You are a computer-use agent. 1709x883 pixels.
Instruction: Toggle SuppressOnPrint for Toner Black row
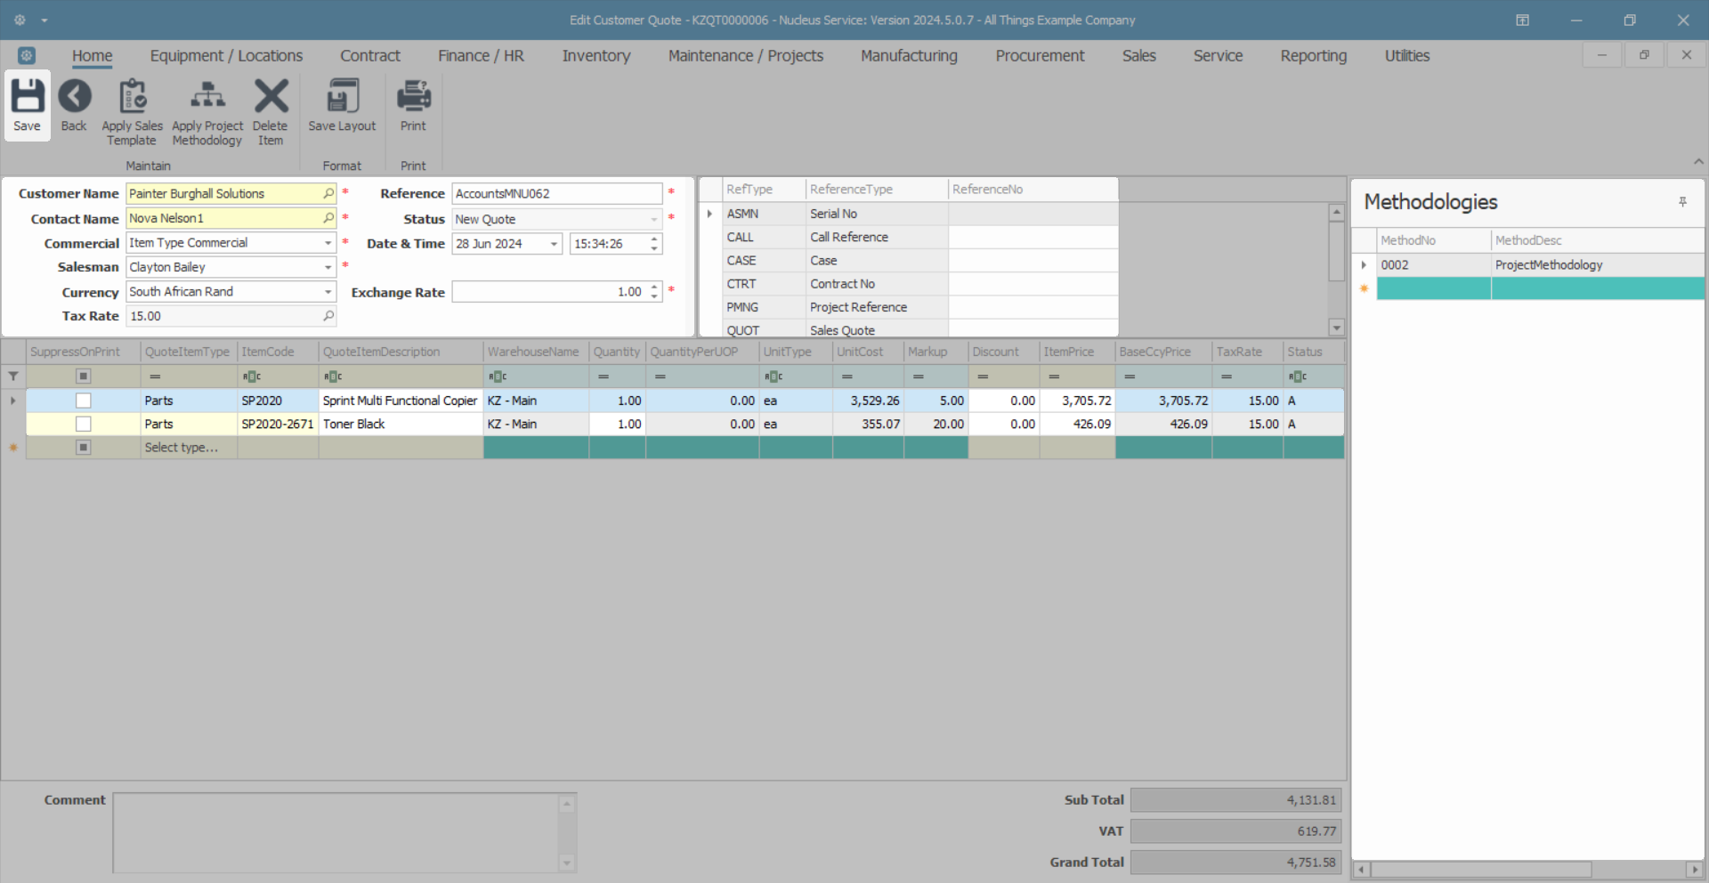tap(83, 424)
